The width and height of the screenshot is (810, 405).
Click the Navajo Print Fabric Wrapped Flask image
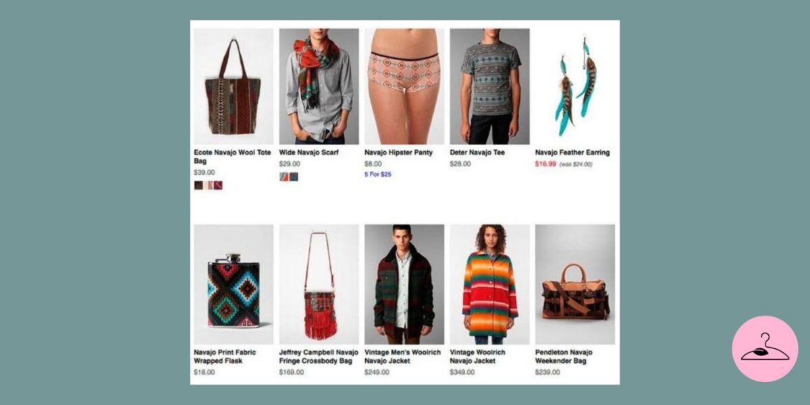pos(234,284)
